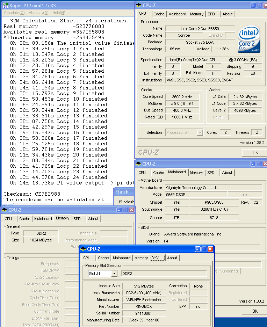Open the Calculate menu in Super PI
Screen dimensions: 267x327
[x=14, y=13]
